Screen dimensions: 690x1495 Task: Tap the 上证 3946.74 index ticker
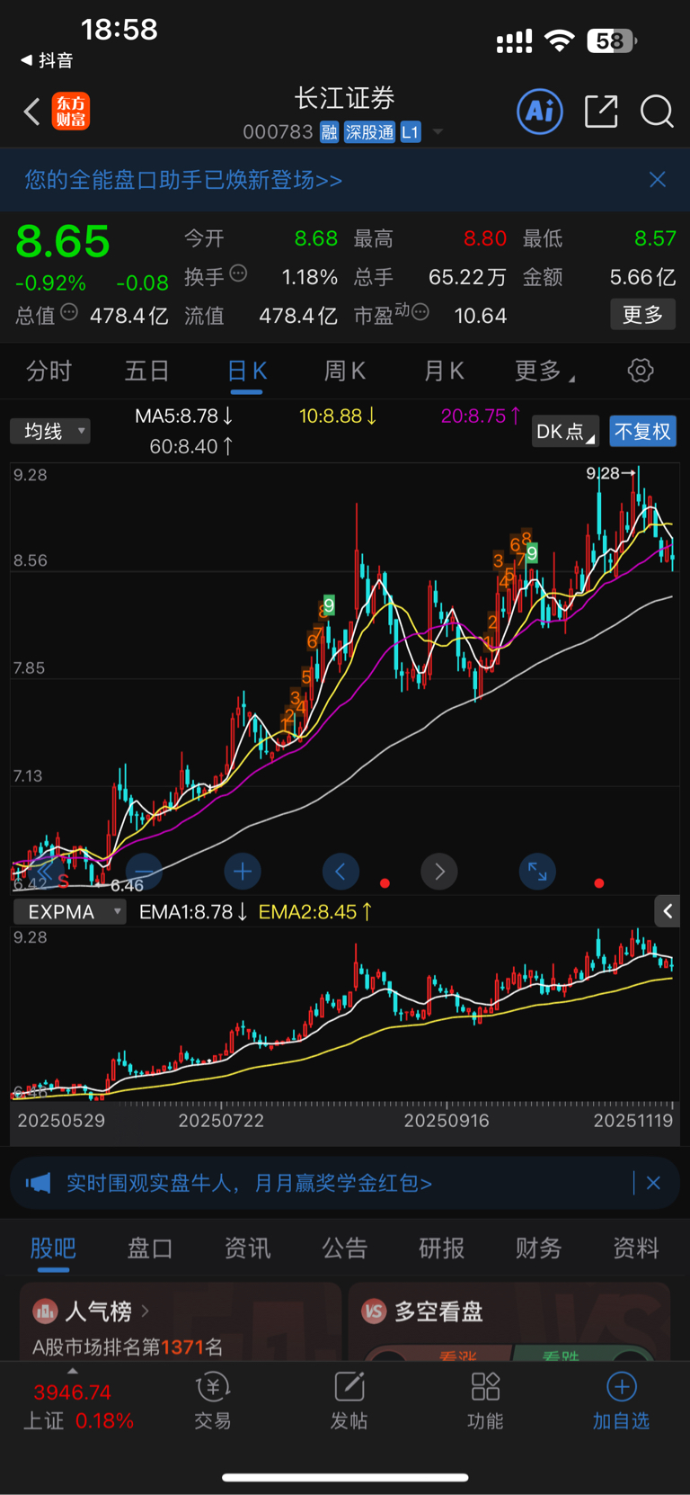(x=78, y=1406)
